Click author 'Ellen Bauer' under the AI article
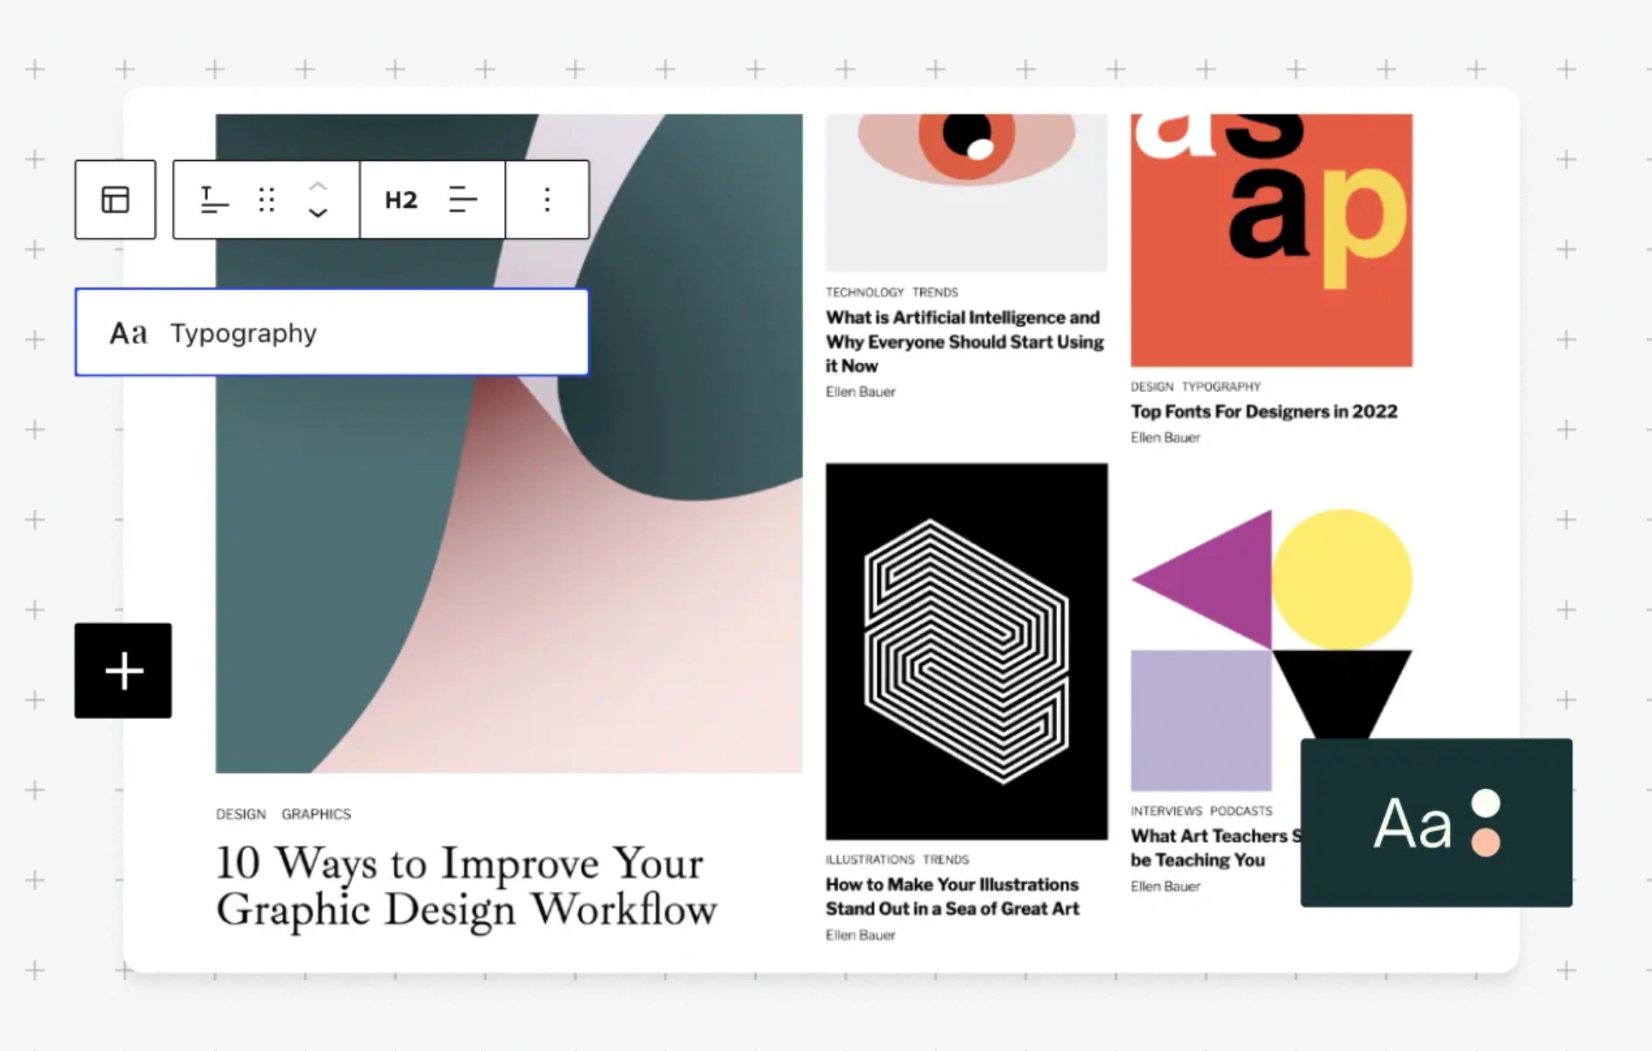Screen dimensions: 1652x1051 tap(859, 391)
